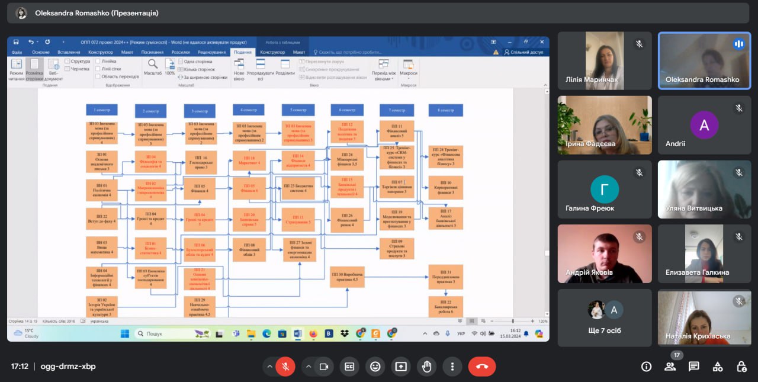
Task: Tick the Лінійка checkbox in Word ribbon
Action: (98, 61)
